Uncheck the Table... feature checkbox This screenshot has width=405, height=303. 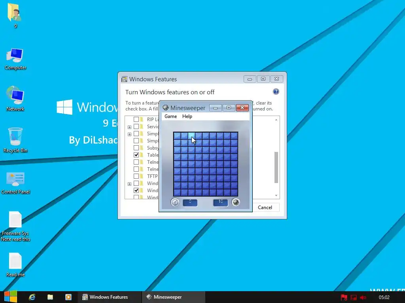click(136, 155)
